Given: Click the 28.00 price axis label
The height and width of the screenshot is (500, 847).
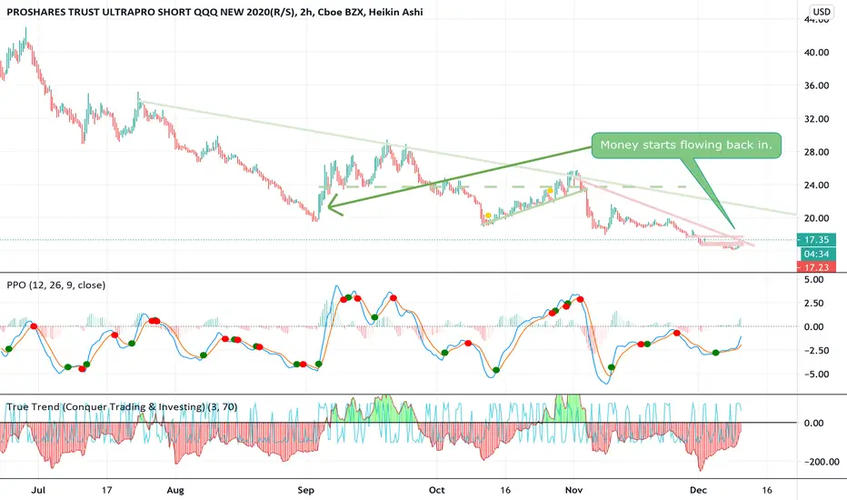Looking at the screenshot, I should coord(816,152).
